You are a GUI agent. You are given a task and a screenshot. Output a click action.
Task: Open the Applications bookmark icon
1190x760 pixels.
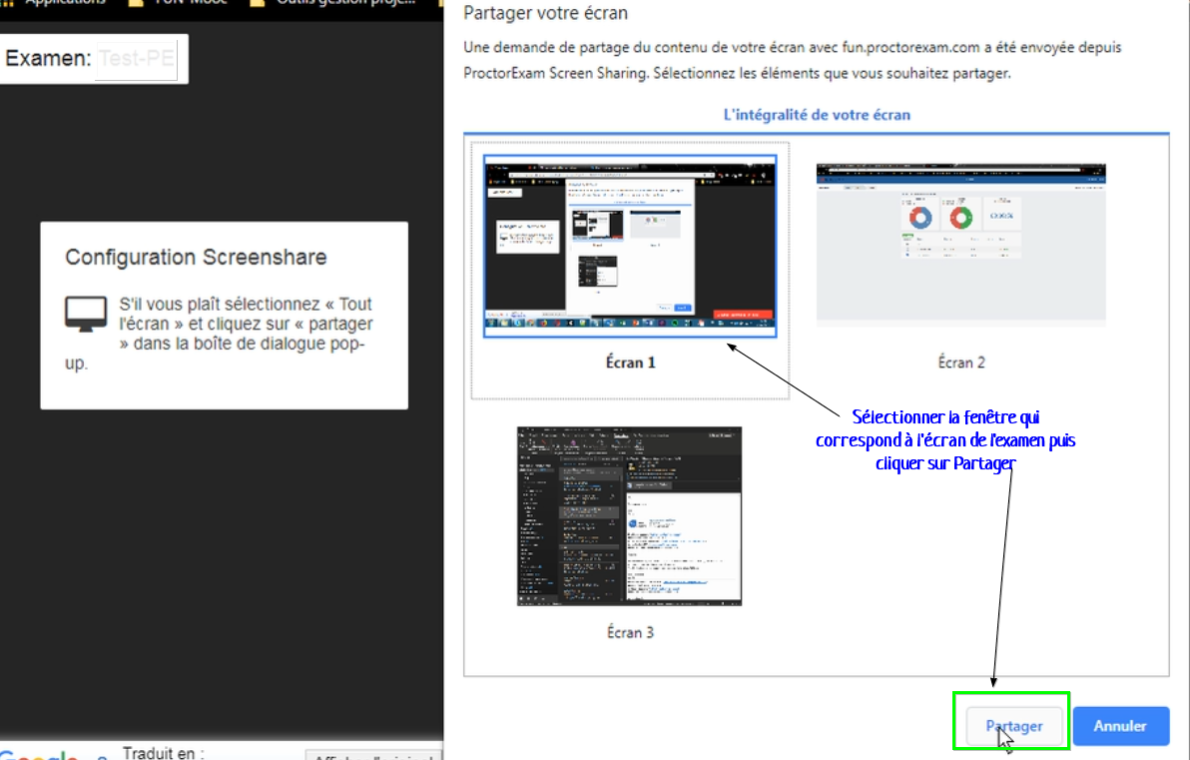pyautogui.click(x=60, y=3)
